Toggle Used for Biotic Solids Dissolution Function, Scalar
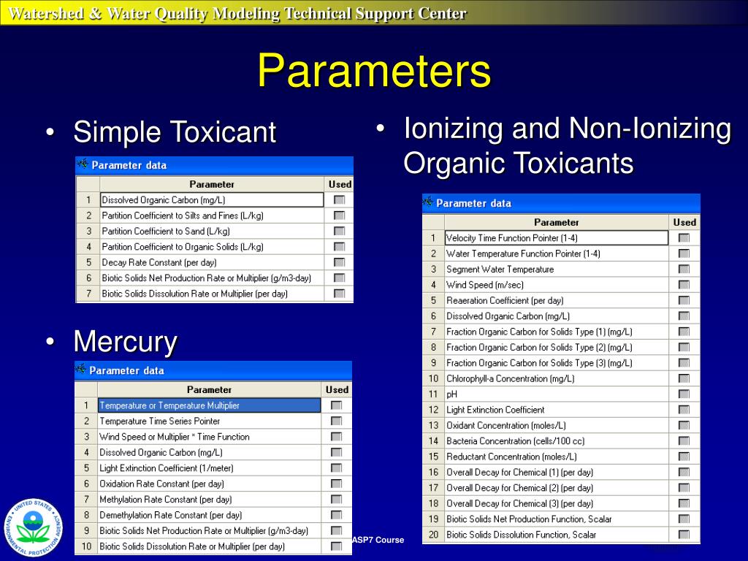Image resolution: width=748 pixels, height=561 pixels. point(684,534)
